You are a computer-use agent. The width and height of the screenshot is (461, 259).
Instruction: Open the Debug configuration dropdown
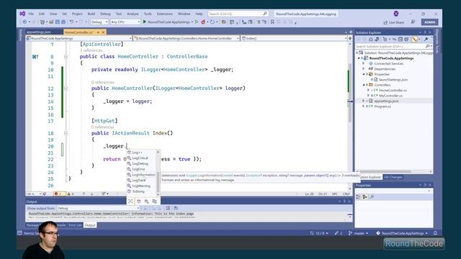(x=99, y=22)
